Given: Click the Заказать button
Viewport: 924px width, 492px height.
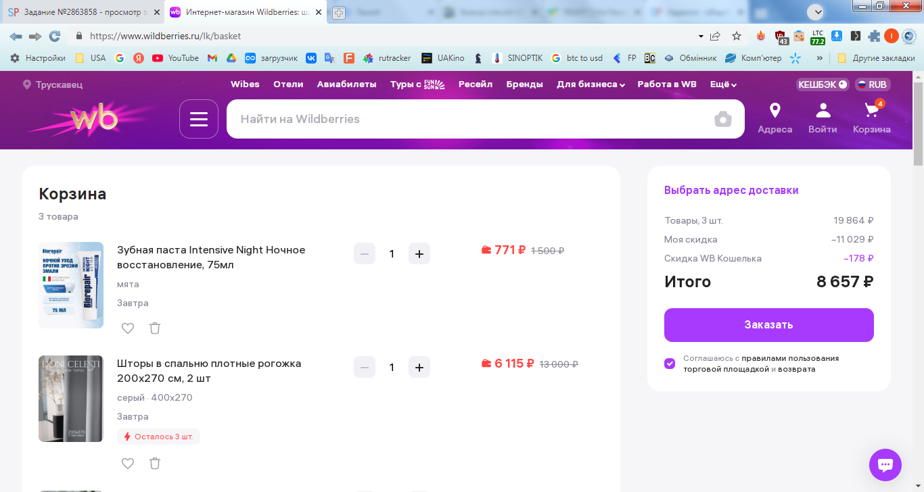Looking at the screenshot, I should 769,325.
